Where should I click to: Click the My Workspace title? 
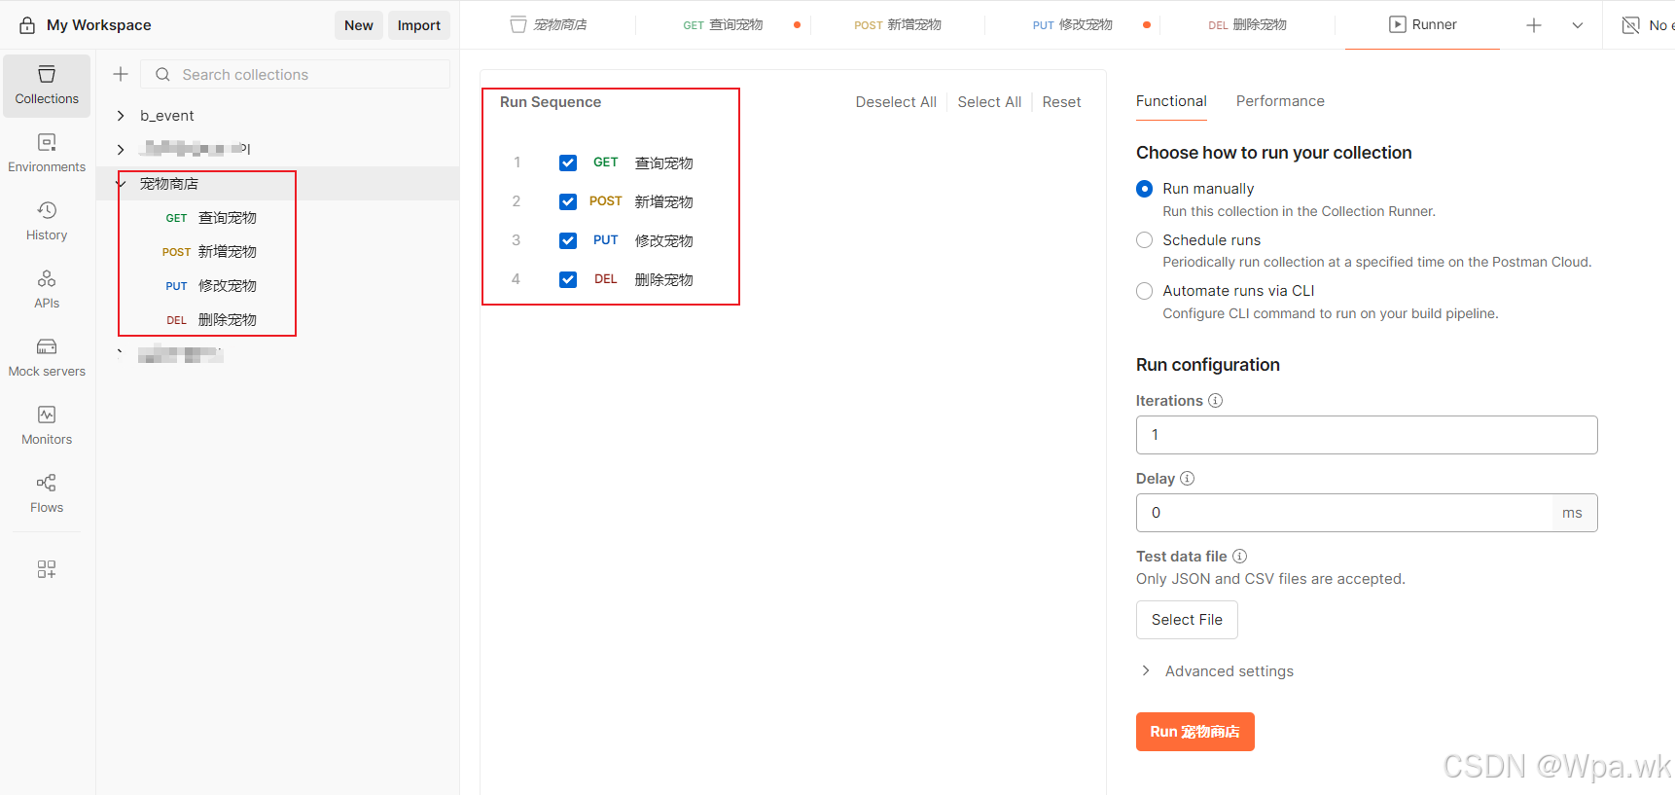[99, 25]
